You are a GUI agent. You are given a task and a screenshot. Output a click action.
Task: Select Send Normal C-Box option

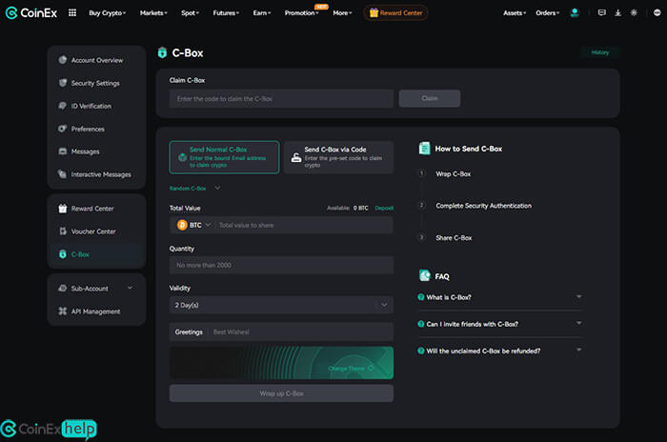click(224, 157)
